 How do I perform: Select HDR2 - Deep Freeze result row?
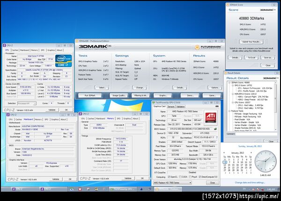pos(252,99)
